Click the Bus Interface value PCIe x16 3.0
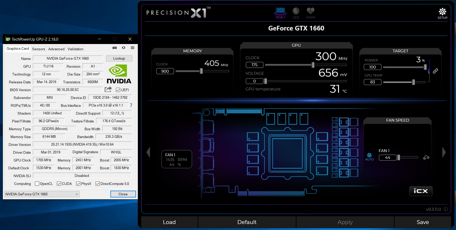The image size is (456, 230). click(x=106, y=105)
